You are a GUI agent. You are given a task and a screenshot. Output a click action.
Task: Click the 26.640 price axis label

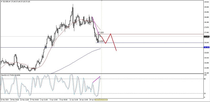pos(206,43)
